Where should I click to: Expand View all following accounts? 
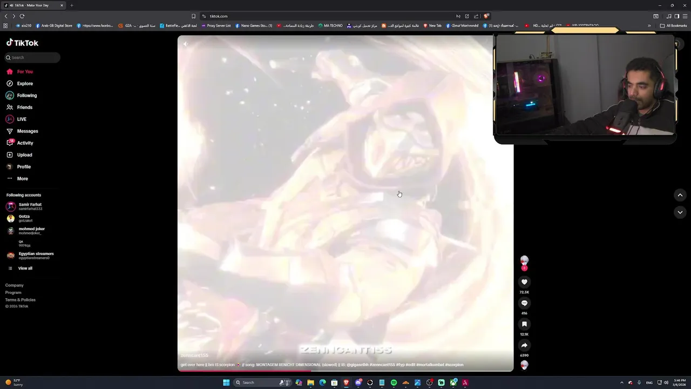tap(20, 268)
